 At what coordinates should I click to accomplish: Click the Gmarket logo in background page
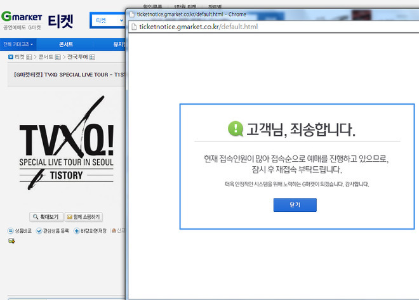click(22, 17)
